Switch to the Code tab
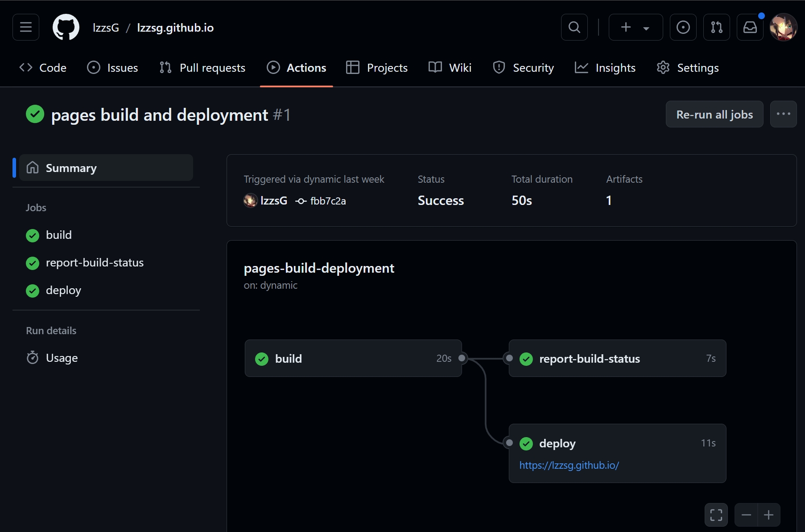The height and width of the screenshot is (532, 805). (x=43, y=68)
